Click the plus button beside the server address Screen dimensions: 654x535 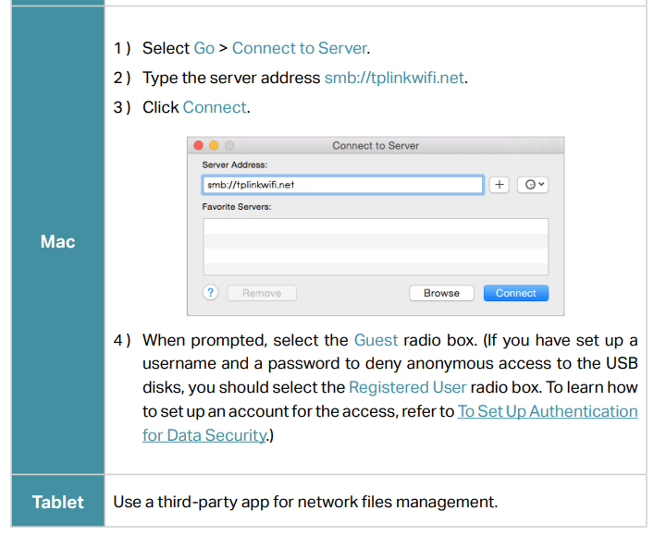point(500,185)
